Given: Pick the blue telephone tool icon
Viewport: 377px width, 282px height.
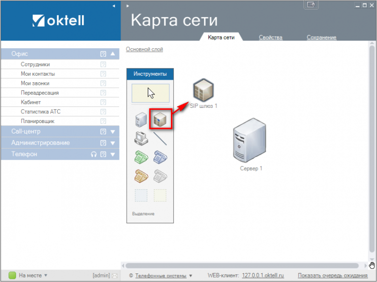Looking at the screenshot, I should pyautogui.click(x=160, y=157).
